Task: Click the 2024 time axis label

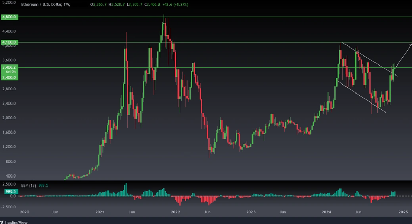Action: [x=326, y=212]
